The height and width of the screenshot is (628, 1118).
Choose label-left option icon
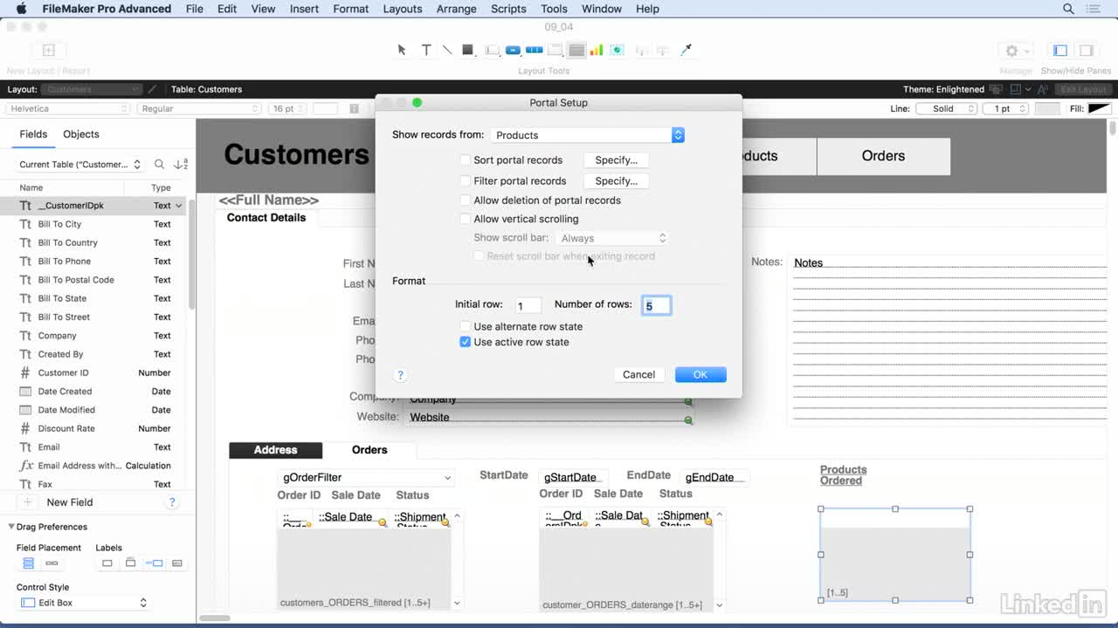[155, 563]
